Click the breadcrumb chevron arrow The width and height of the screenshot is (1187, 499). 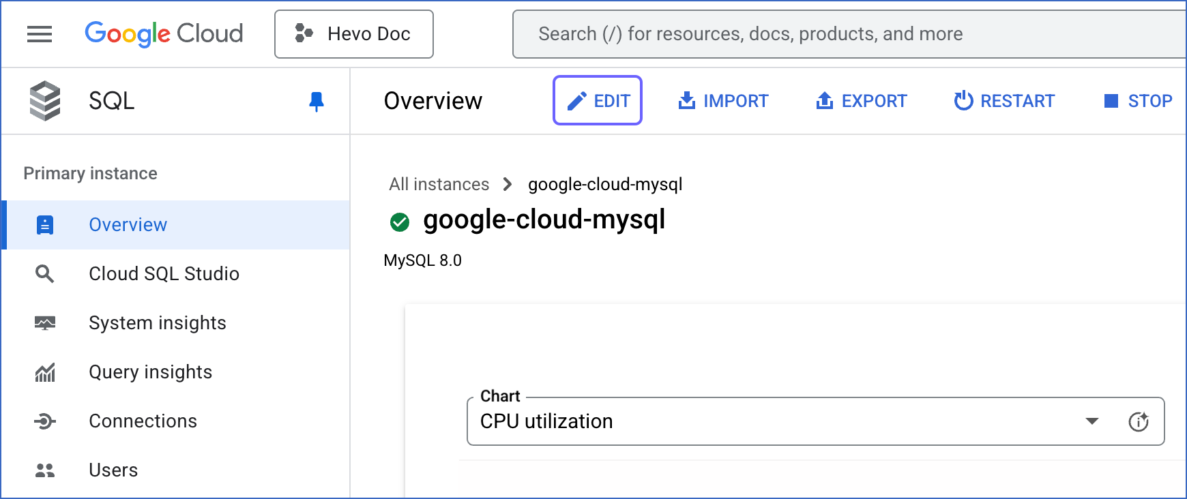(507, 184)
